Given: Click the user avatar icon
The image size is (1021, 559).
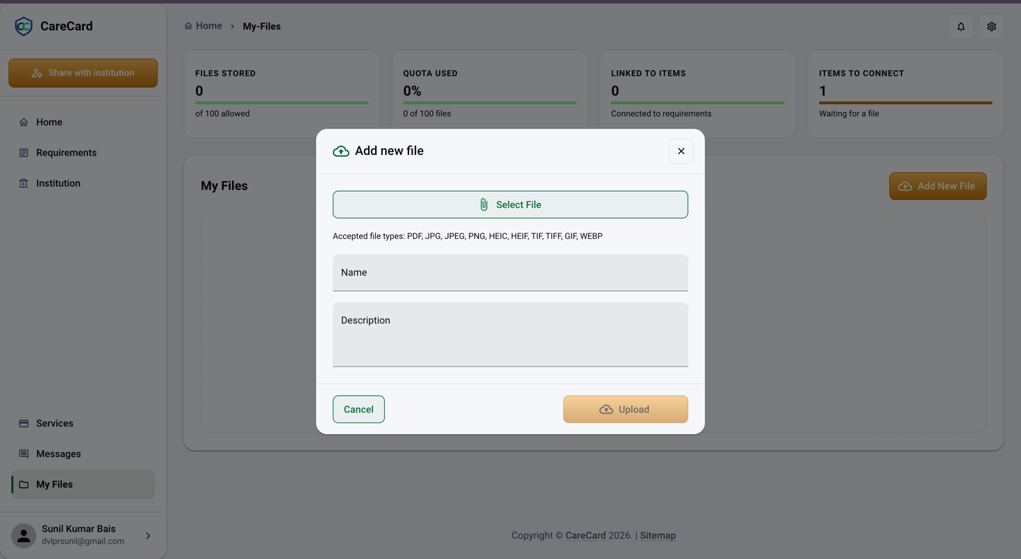Looking at the screenshot, I should pyautogui.click(x=24, y=535).
